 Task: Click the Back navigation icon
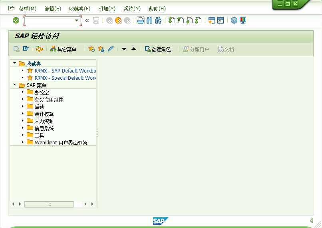pos(109,20)
